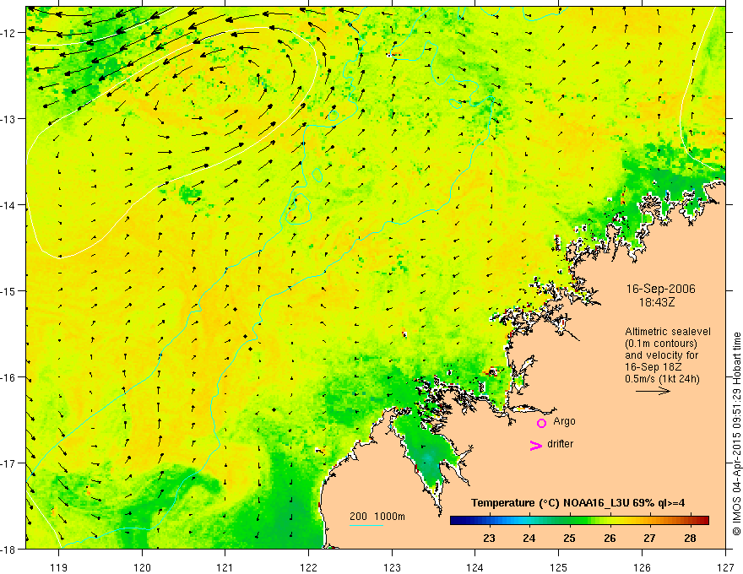Click color bar tick label "28"
743x574 pixels.
point(691,538)
